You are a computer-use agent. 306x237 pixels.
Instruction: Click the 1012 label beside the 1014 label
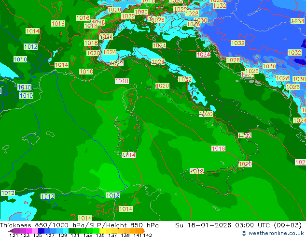(112, 195)
